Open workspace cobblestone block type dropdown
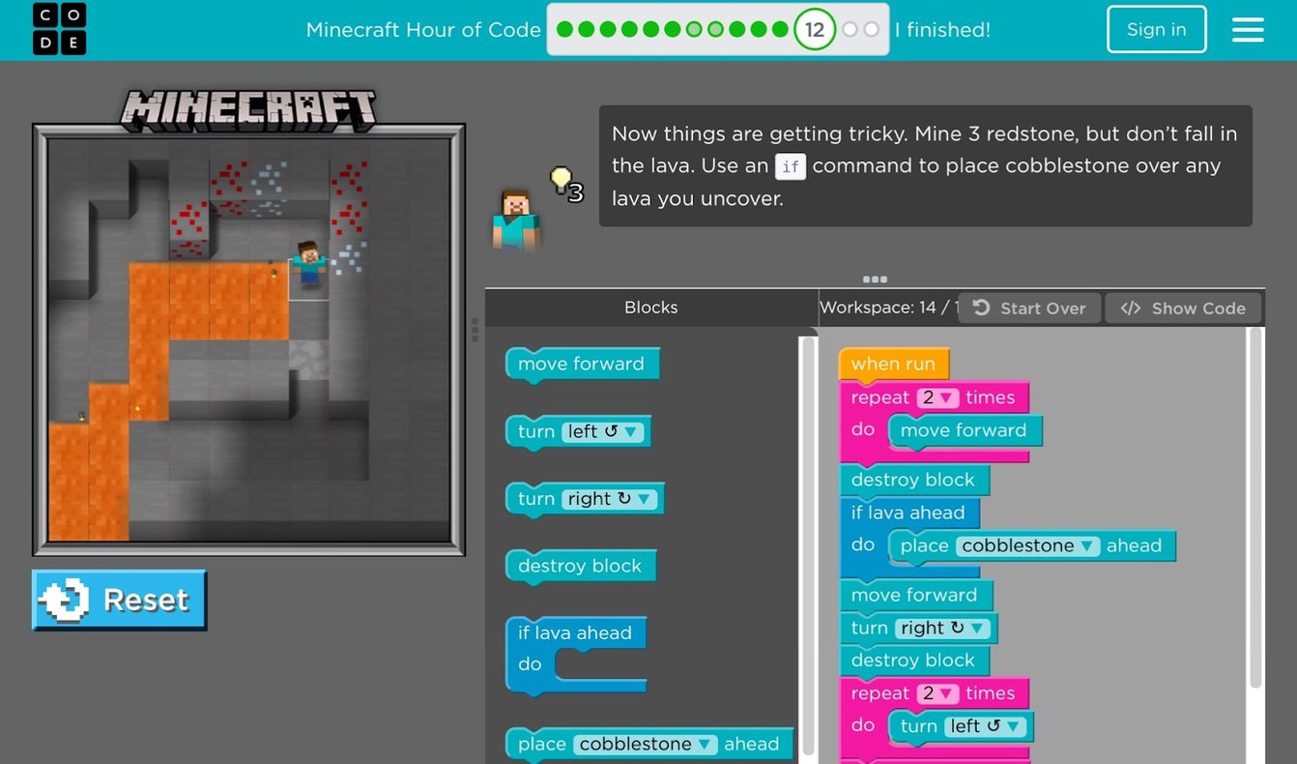Image resolution: width=1297 pixels, height=764 pixels. click(1028, 545)
